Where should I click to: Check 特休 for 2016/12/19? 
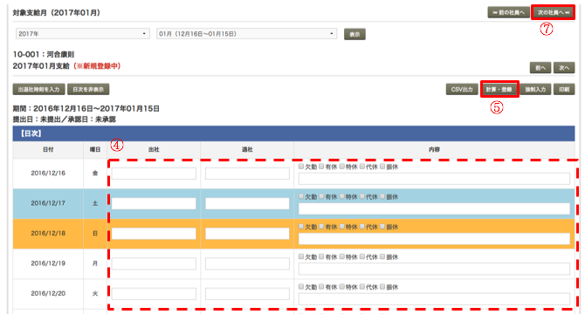tap(341, 256)
